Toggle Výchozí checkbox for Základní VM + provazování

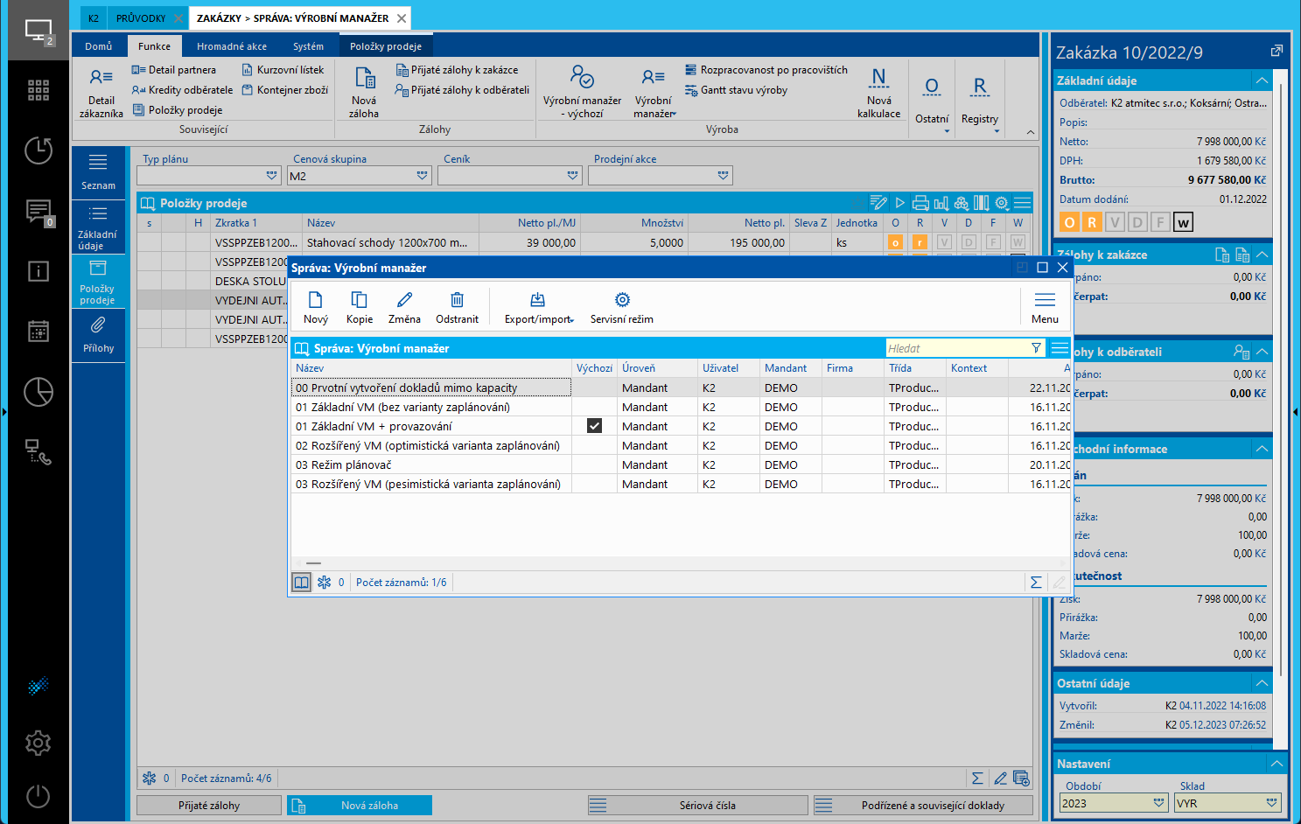(x=594, y=426)
